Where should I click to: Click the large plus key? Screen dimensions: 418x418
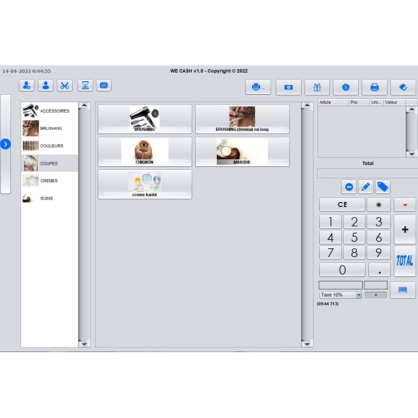(405, 230)
